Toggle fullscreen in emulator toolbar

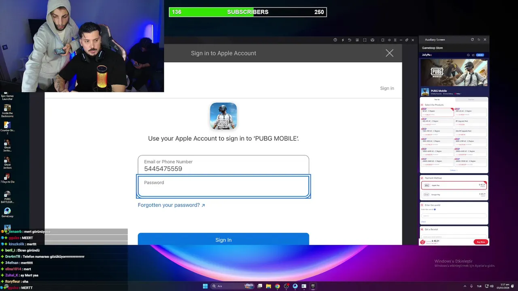click(x=365, y=40)
